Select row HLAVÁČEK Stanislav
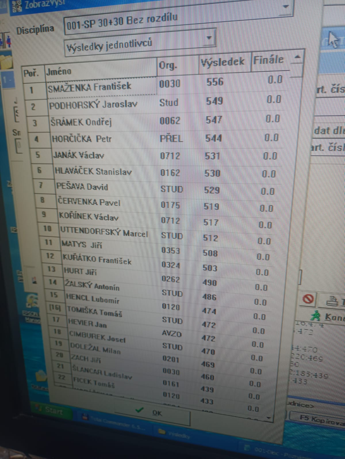This screenshot has height=459, width=345. click(x=155, y=172)
